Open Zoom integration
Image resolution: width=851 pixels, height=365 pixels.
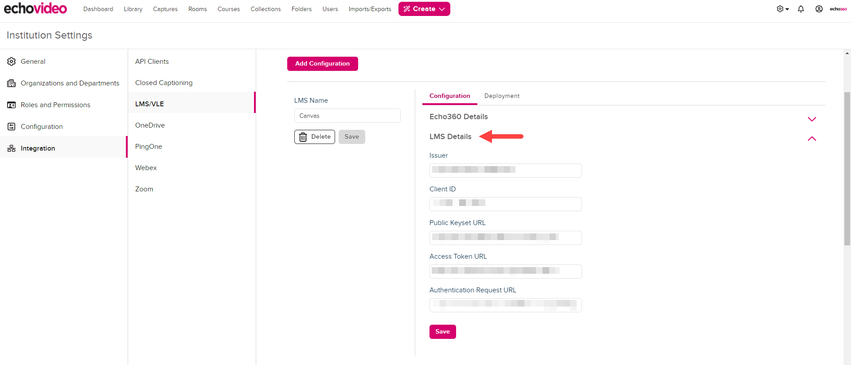pyautogui.click(x=192, y=189)
